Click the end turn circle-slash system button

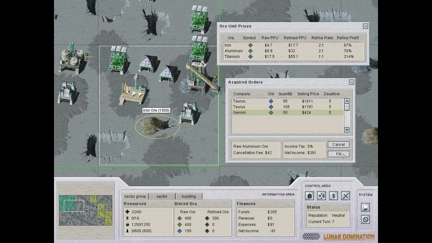(x=366, y=220)
